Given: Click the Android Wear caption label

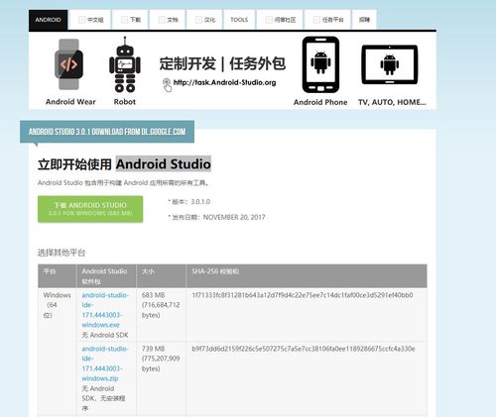Looking at the screenshot, I should [70, 102].
